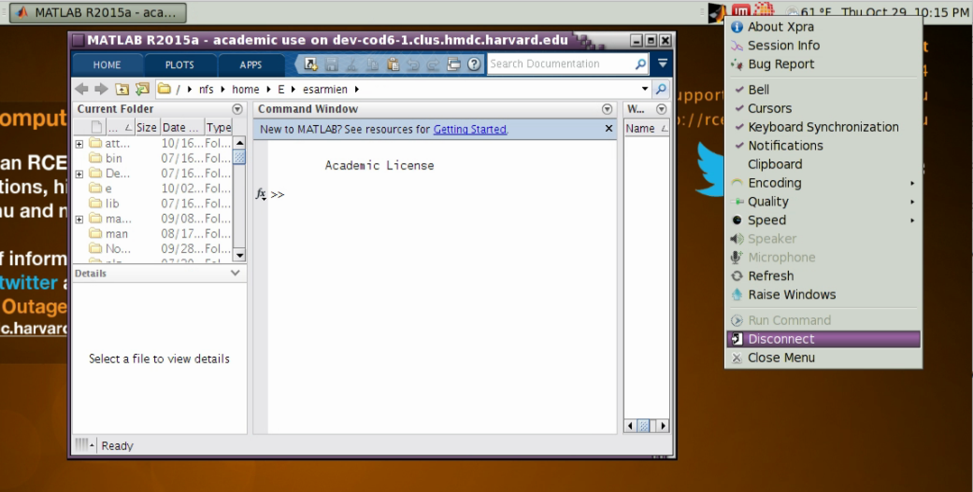Screen dimensions: 973x492
Task: Expand the 'att...' folder tree node
Action: pyautogui.click(x=79, y=144)
